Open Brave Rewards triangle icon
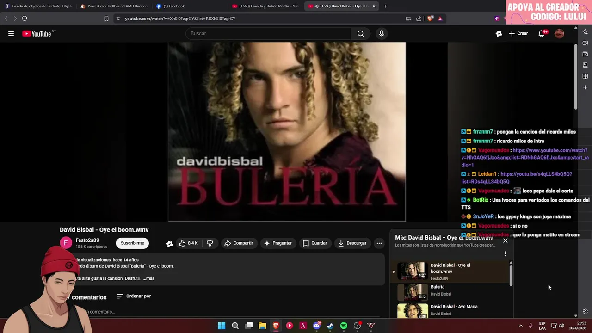The height and width of the screenshot is (333, 592). click(440, 18)
